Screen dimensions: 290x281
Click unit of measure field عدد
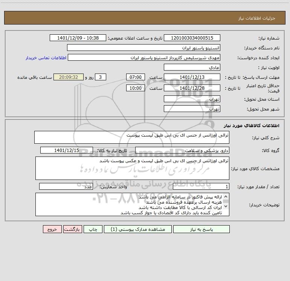[66, 186]
